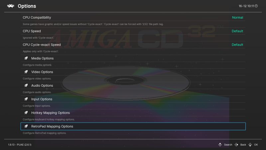Click the text "Applies only with 'Cycle-exact'."

click(x=41, y=51)
